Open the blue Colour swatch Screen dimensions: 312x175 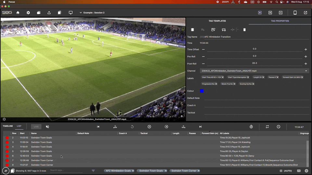coord(202,91)
